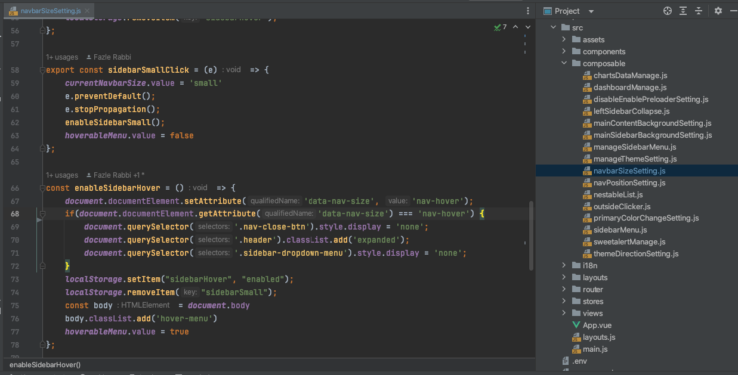The width and height of the screenshot is (738, 375).
Task: Open the editor tab options three-dot menu
Action: click(x=527, y=11)
